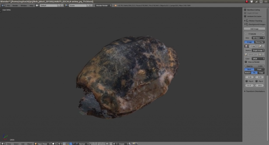This screenshot has width=269, height=145.
Task: Set background image to Front
Action: pyautogui.click(x=259, y=69)
